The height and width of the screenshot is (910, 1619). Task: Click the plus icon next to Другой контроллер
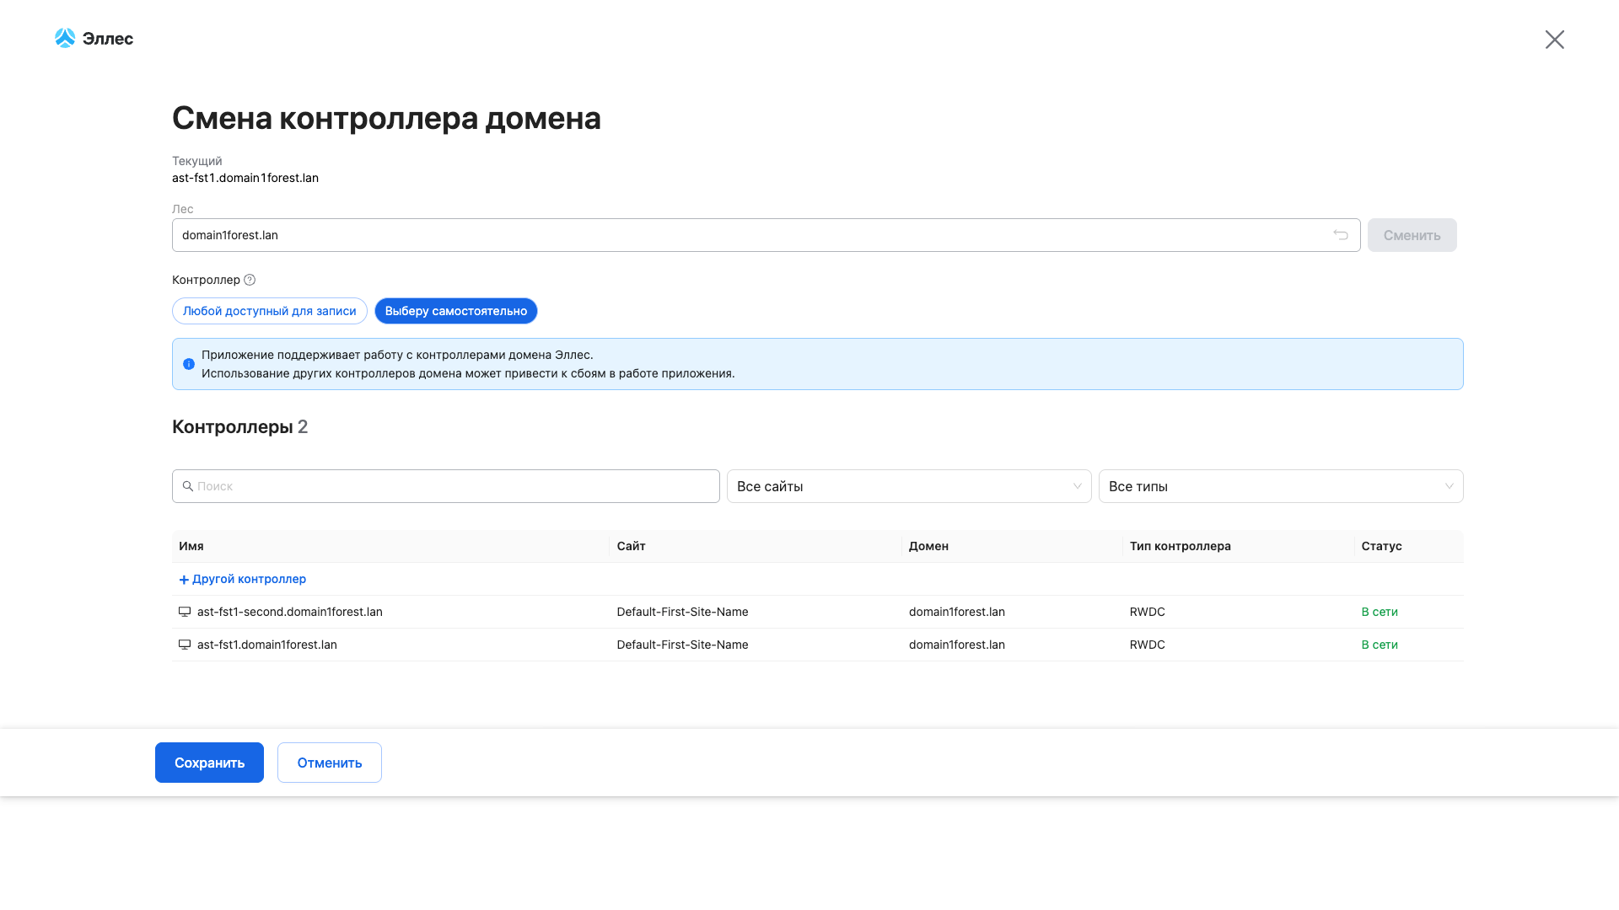[184, 580]
